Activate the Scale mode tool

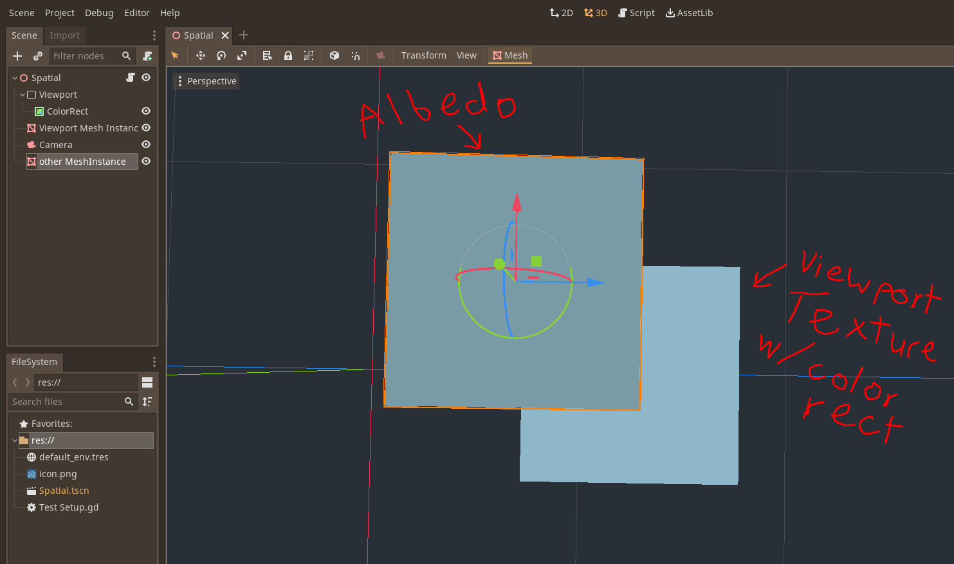[x=242, y=55]
